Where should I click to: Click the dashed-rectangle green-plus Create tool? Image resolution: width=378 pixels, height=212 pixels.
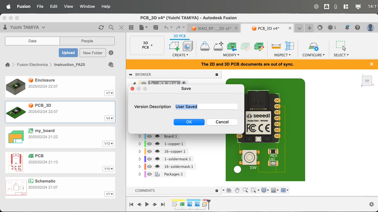pyautogui.click(x=174, y=46)
